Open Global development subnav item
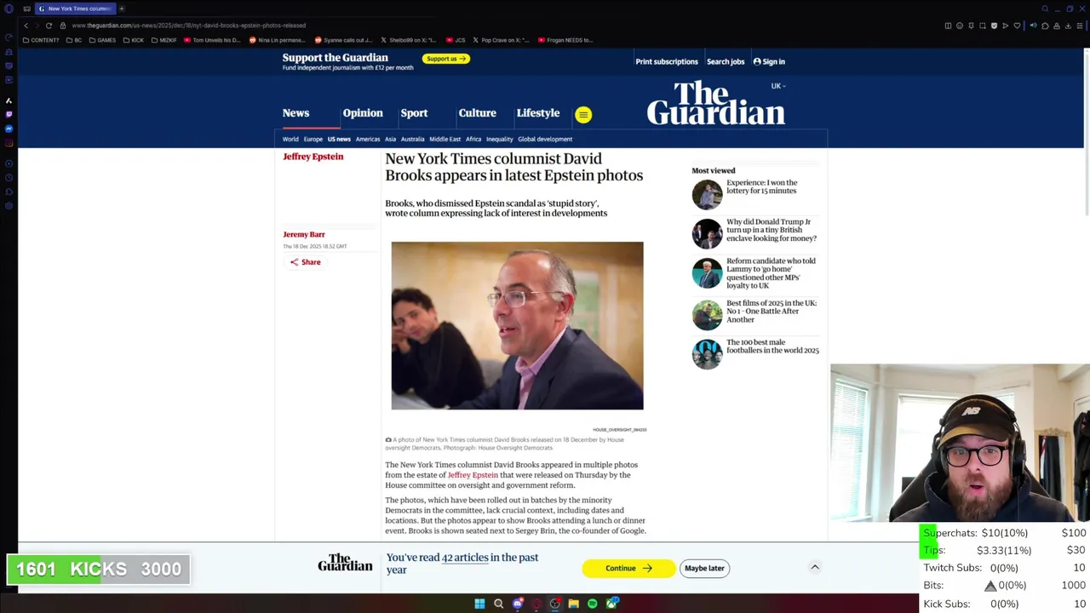1090x613 pixels. 545,139
